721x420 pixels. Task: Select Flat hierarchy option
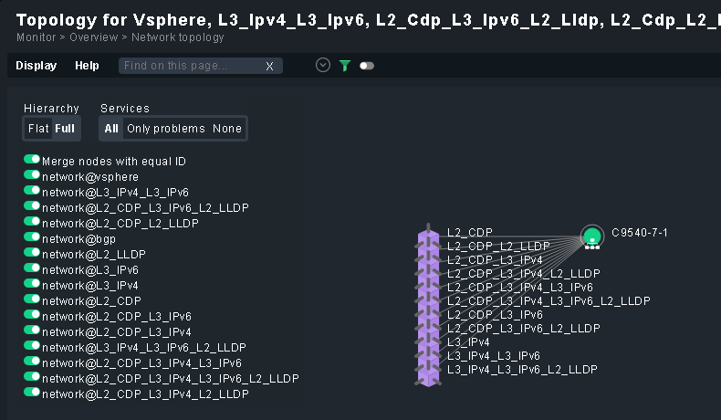click(x=38, y=129)
